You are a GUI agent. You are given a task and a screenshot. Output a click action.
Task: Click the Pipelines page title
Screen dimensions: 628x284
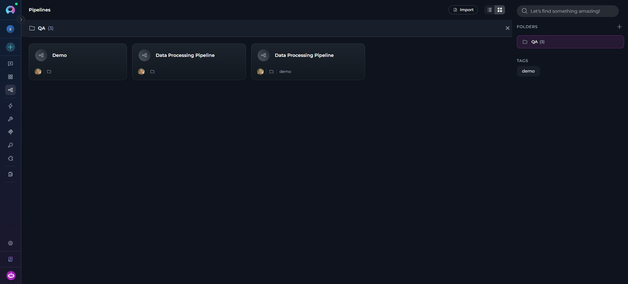[x=40, y=10]
